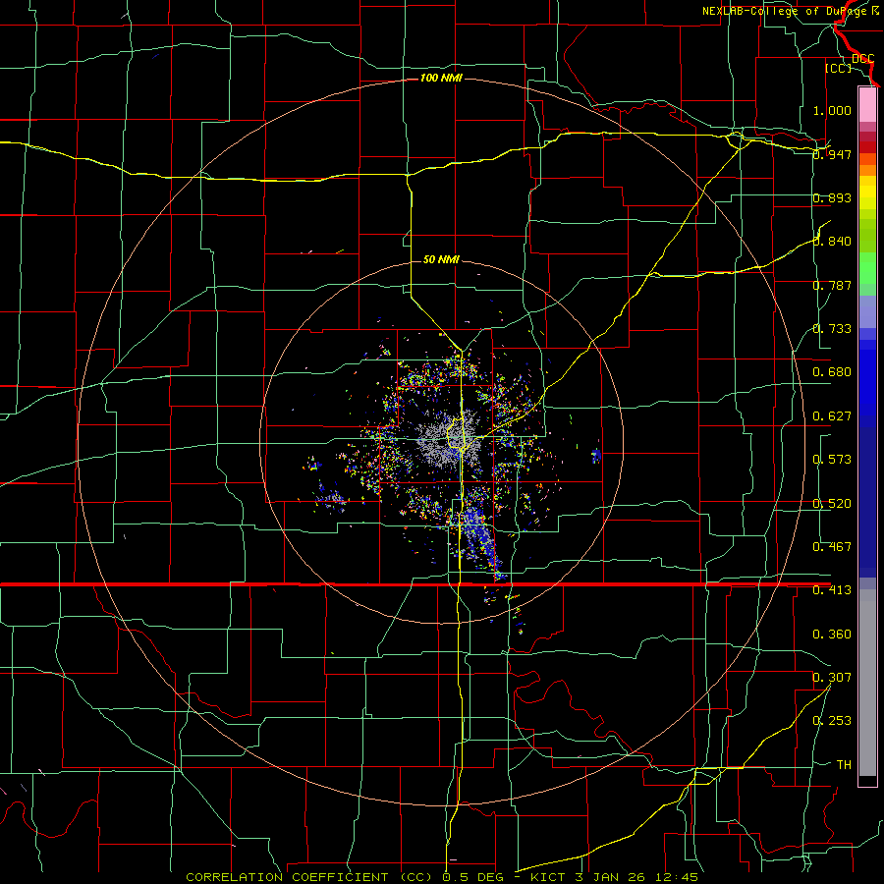The width and height of the screenshot is (884, 884).
Task: Click CORRELATION COEFFICIENT in the bottom caption
Action: (x=287, y=877)
